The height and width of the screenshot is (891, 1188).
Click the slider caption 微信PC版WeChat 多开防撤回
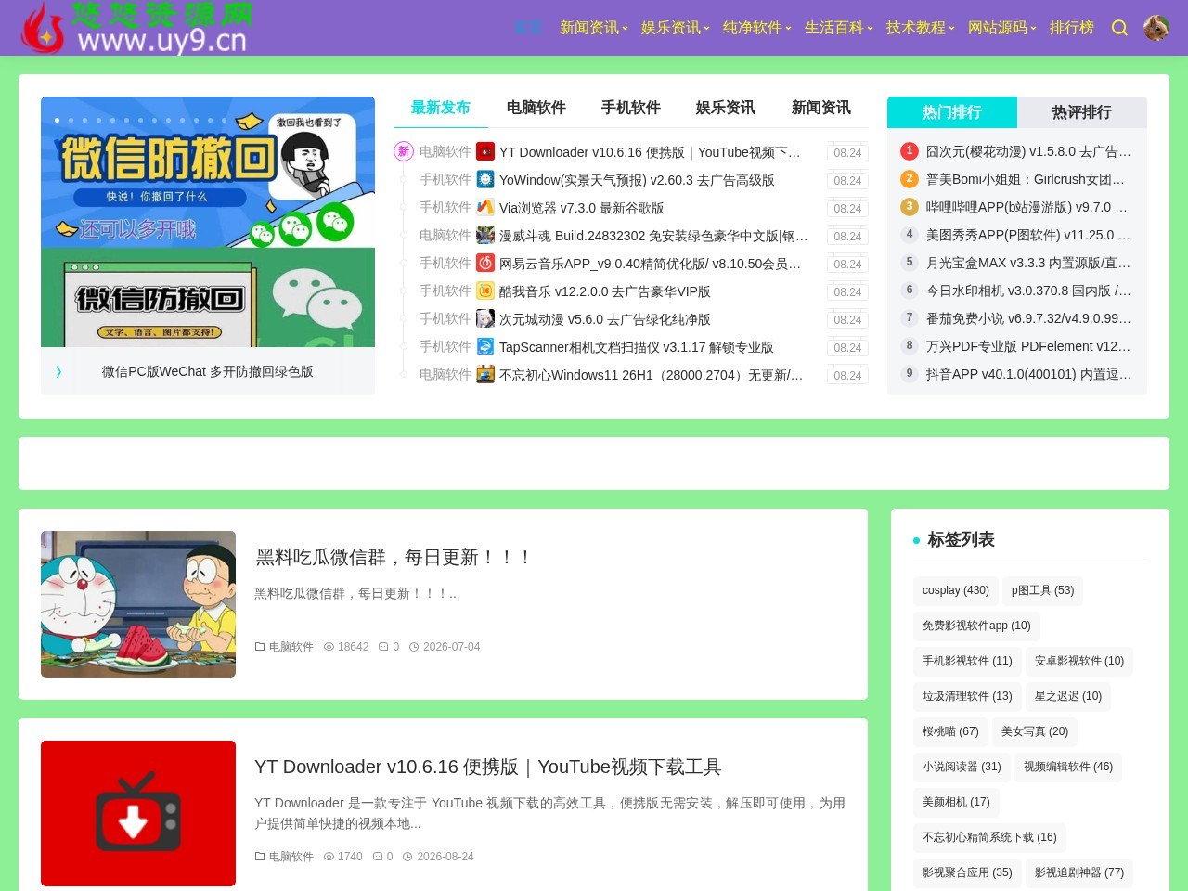click(208, 371)
